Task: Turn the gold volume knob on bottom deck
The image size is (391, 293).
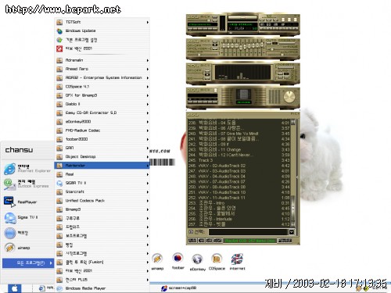Action: 289,97
